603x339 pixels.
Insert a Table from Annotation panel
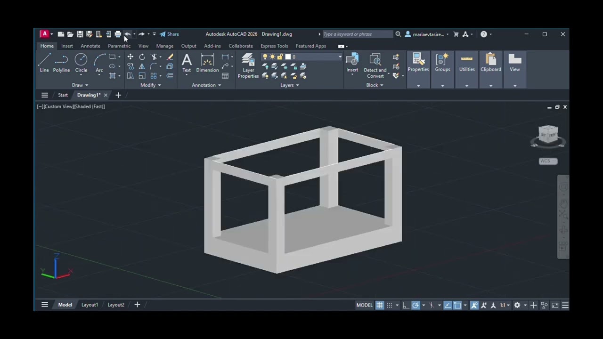(x=225, y=76)
